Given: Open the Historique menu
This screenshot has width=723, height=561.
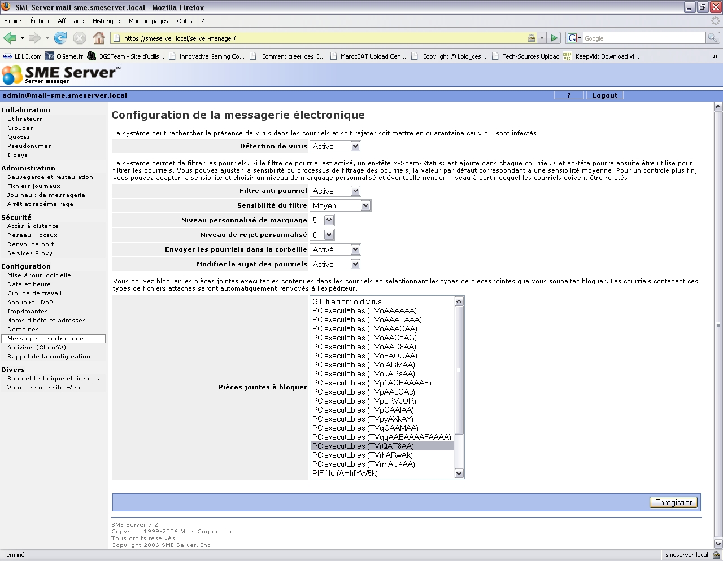Looking at the screenshot, I should pos(106,21).
